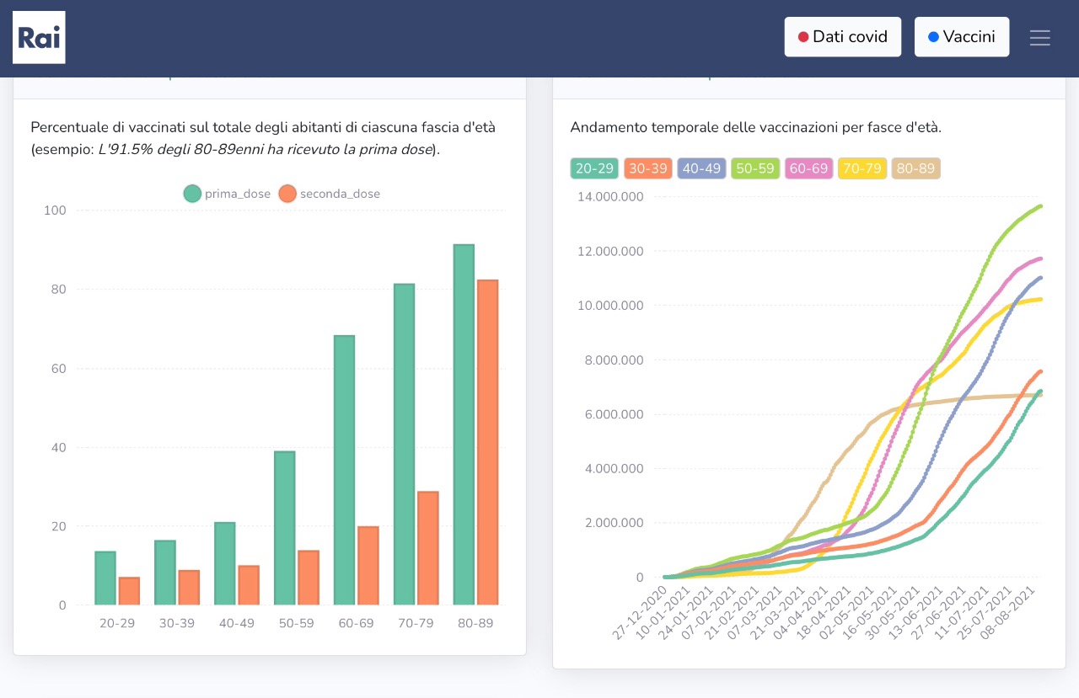The image size is (1079, 698).
Task: Click the 70-79 seconda_dose orange bar
Action: tap(428, 548)
